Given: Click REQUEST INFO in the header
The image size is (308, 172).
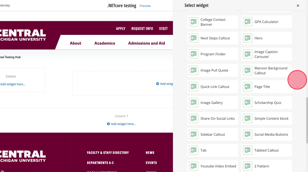Looking at the screenshot, I should click(x=142, y=29).
